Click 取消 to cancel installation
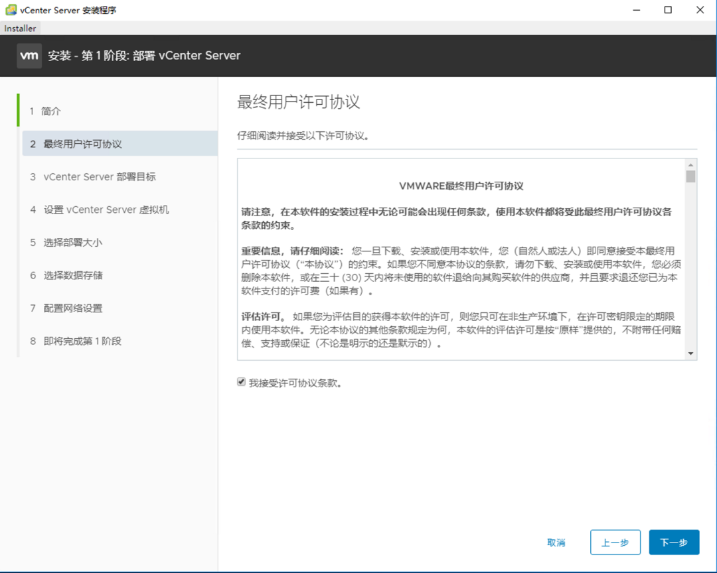The width and height of the screenshot is (717, 573). point(556,542)
